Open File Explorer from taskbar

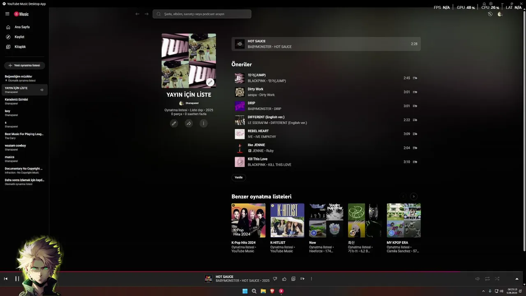click(x=263, y=291)
